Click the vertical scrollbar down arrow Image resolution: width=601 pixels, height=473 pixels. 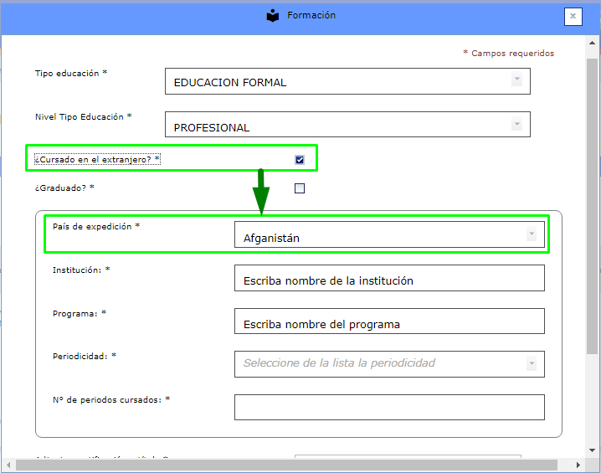pyautogui.click(x=592, y=450)
